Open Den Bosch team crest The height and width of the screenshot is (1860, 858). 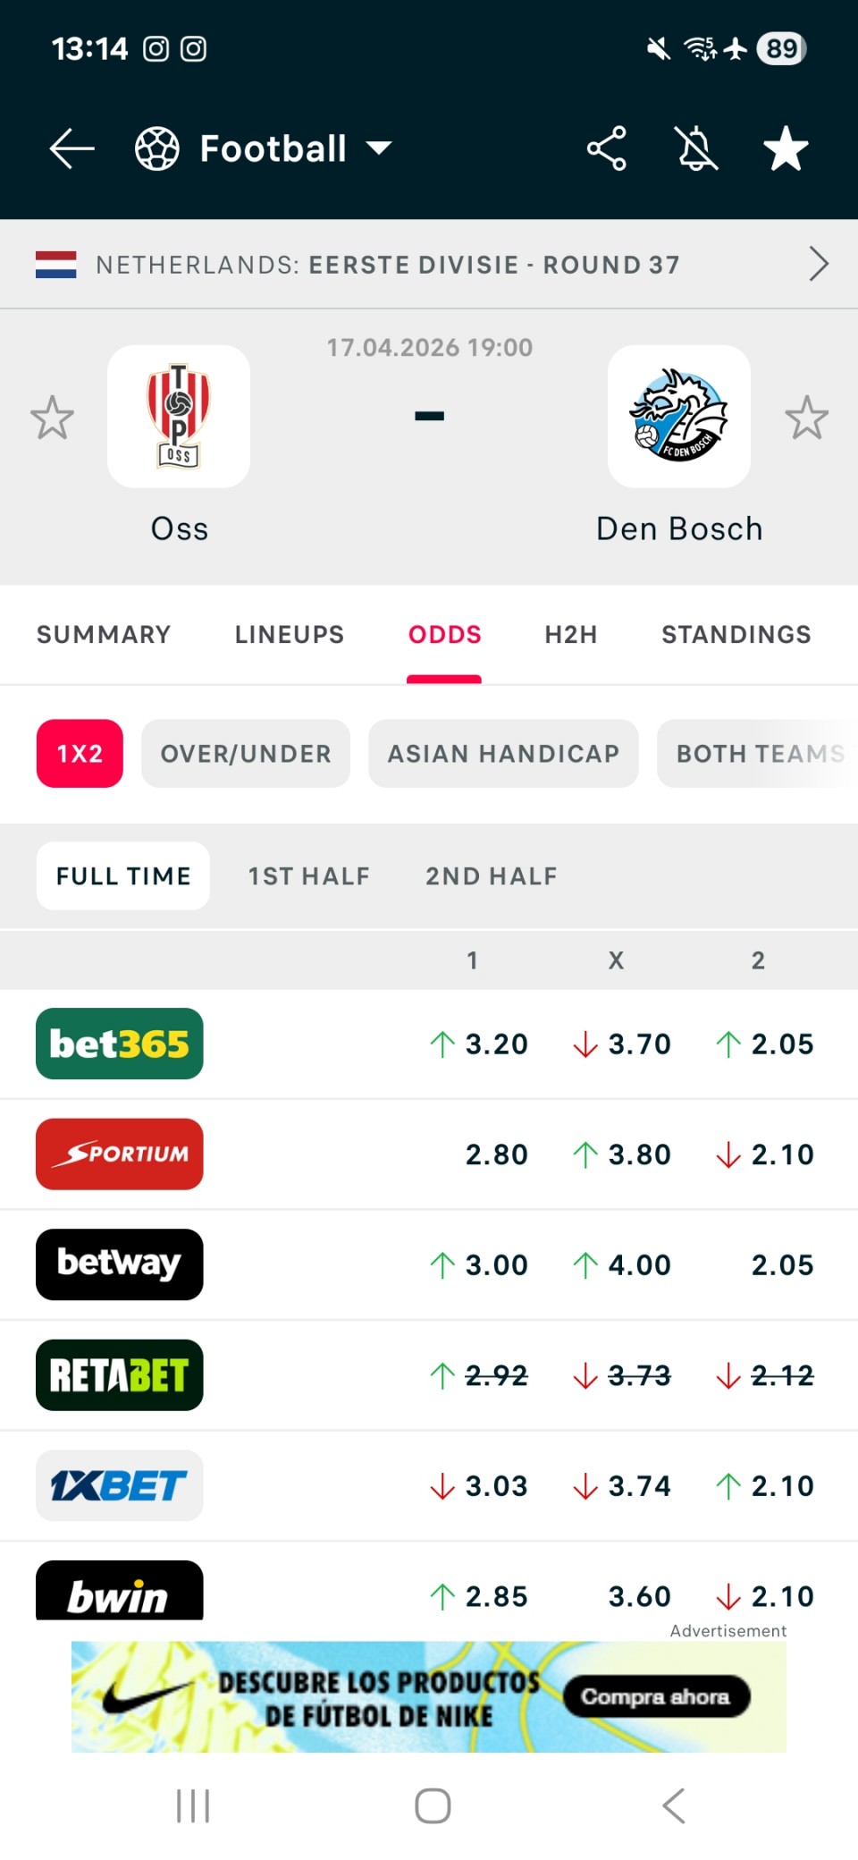(679, 417)
